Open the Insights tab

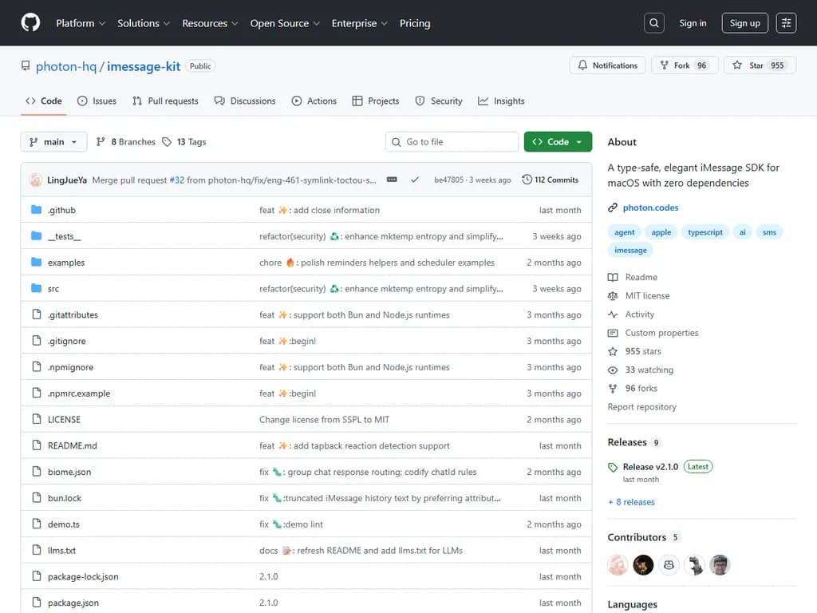501,101
